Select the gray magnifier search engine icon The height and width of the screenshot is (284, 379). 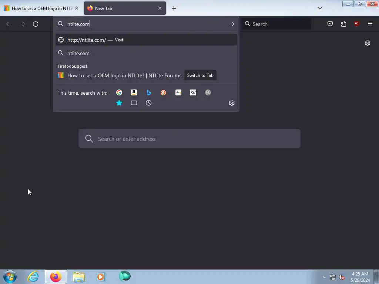click(208, 92)
